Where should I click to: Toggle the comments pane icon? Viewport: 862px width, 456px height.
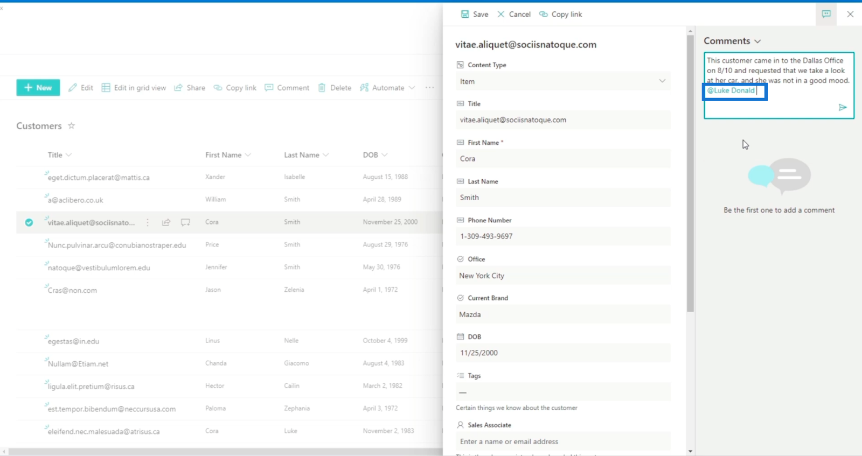click(826, 14)
